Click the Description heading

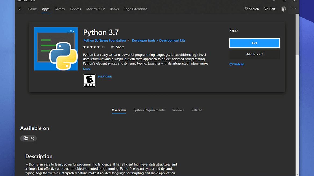(x=39, y=156)
